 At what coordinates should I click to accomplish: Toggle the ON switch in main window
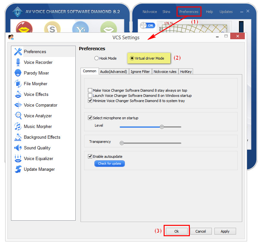pyautogui.click(x=147, y=25)
